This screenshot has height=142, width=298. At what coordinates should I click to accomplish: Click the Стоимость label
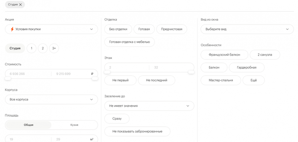tap(13, 64)
